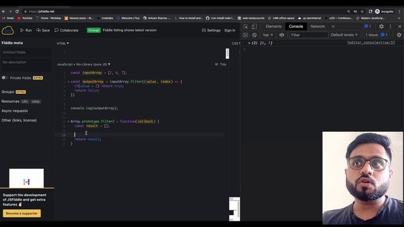404x227 pixels.
Task: Toggle the device toolbar in DevTools
Action: click(254, 26)
